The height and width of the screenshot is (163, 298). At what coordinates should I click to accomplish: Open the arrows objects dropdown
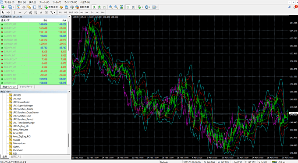(54, 12)
